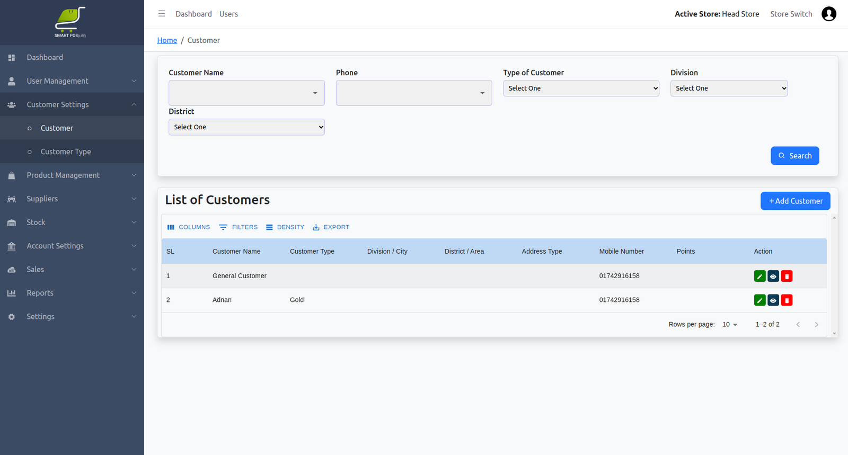Sort by Mobile Number column header
Image resolution: width=848 pixels, height=455 pixels.
(621, 252)
